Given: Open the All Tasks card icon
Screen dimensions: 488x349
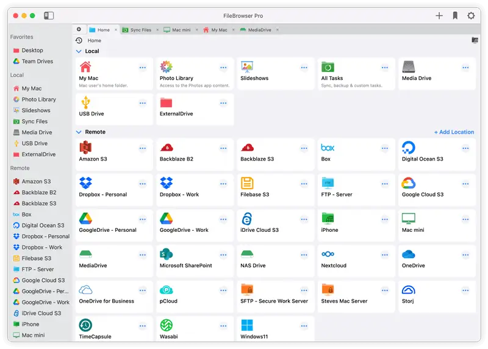Looking at the screenshot, I should pos(328,67).
